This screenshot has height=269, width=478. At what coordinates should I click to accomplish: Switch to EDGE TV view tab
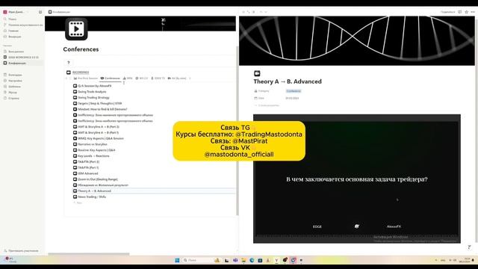point(158,78)
